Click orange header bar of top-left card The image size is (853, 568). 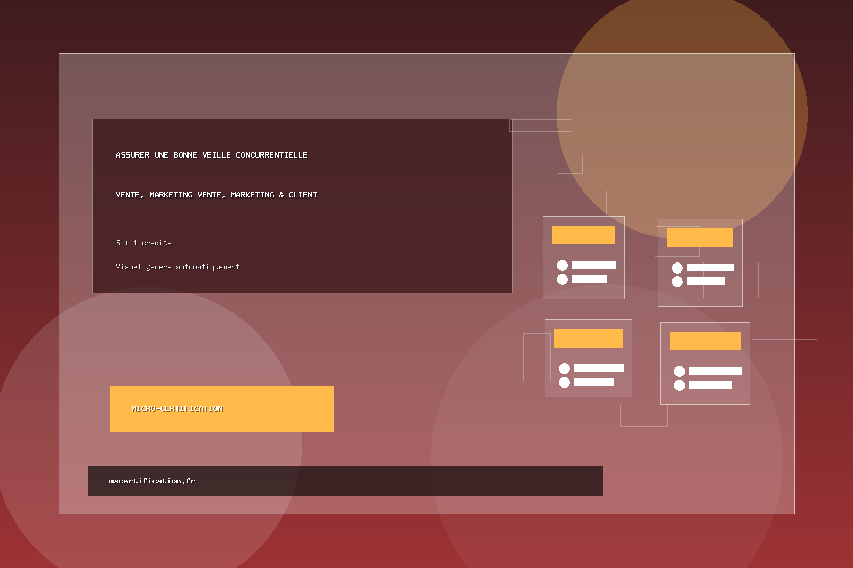pyautogui.click(x=583, y=235)
